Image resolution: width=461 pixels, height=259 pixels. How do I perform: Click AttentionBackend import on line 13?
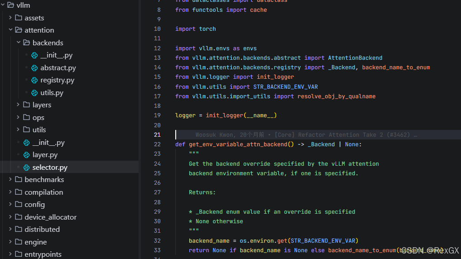[x=355, y=58]
